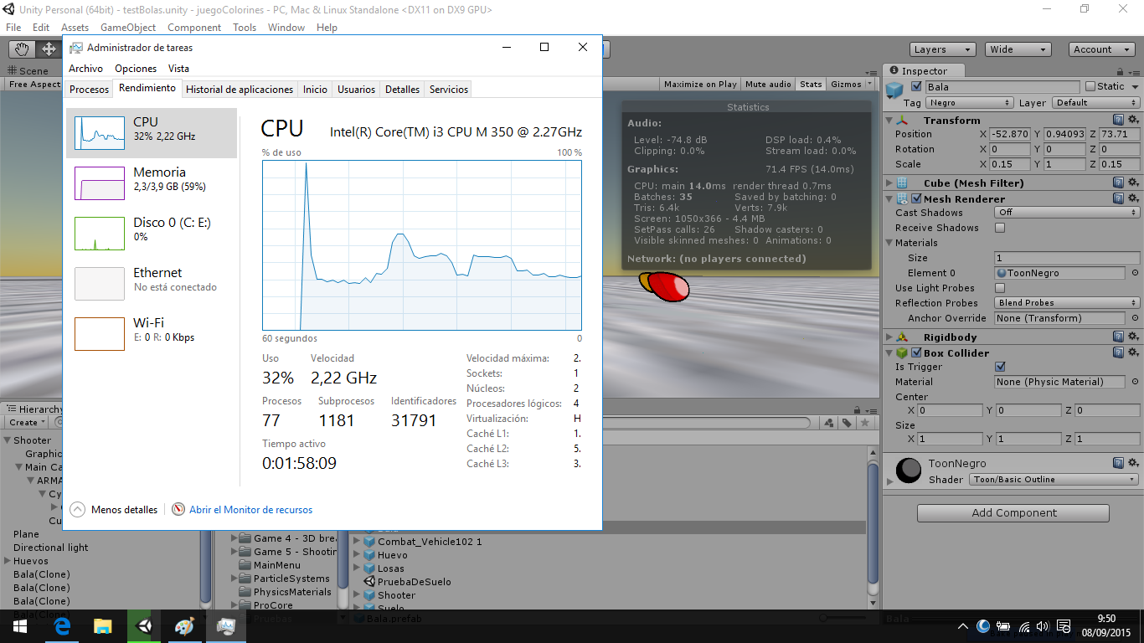Open Transform component help icon
The height and width of the screenshot is (643, 1144).
[x=1118, y=121]
